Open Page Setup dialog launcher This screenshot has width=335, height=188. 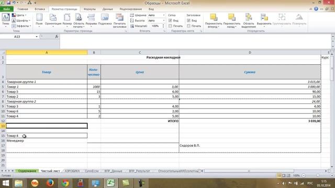pos(126,31)
